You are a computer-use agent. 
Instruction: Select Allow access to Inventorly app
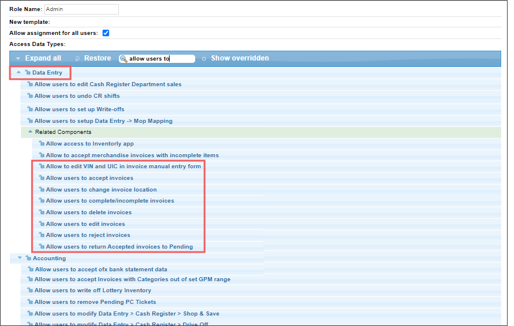point(90,144)
